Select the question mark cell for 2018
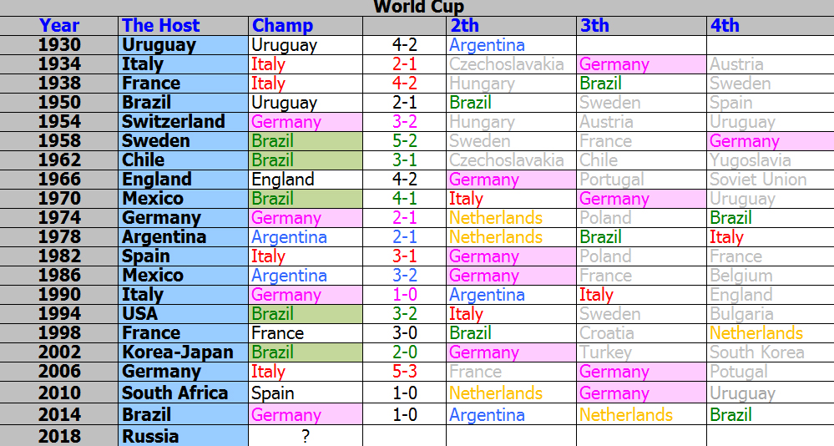 [x=306, y=436]
